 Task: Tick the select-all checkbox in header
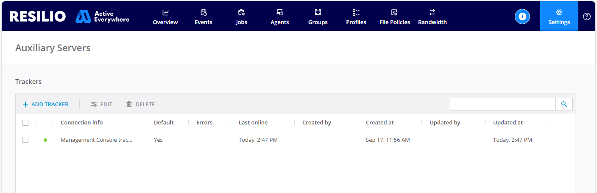click(x=25, y=123)
